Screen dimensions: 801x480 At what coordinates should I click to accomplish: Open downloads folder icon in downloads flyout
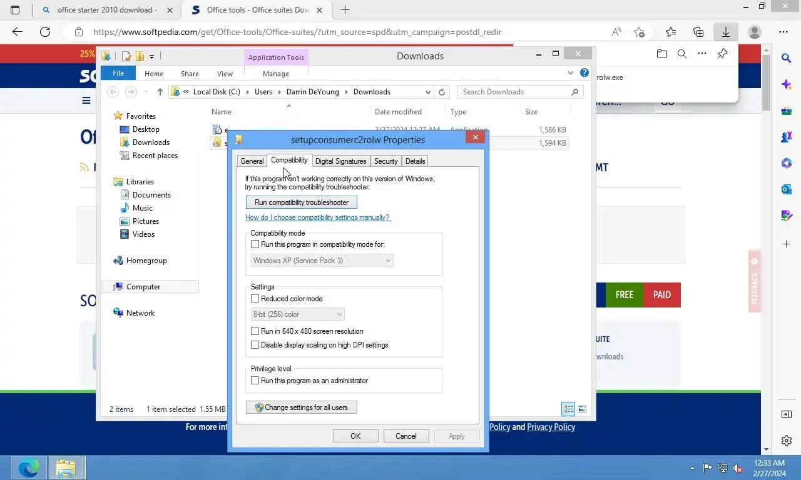(662, 54)
